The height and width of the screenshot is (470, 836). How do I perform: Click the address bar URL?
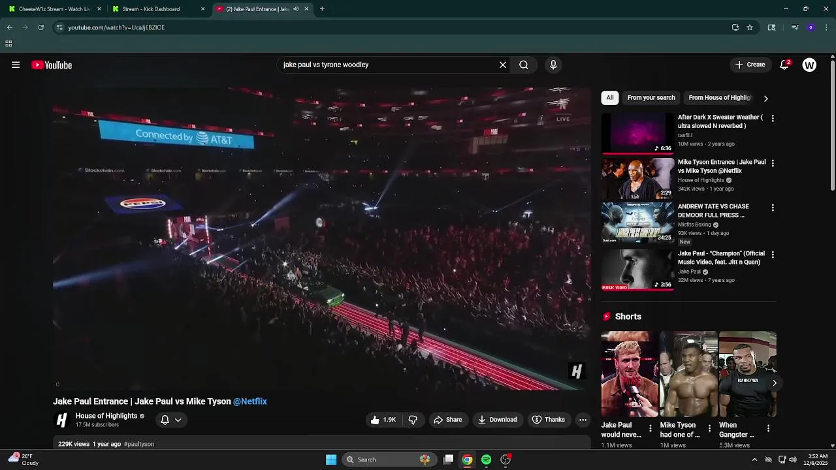116,27
